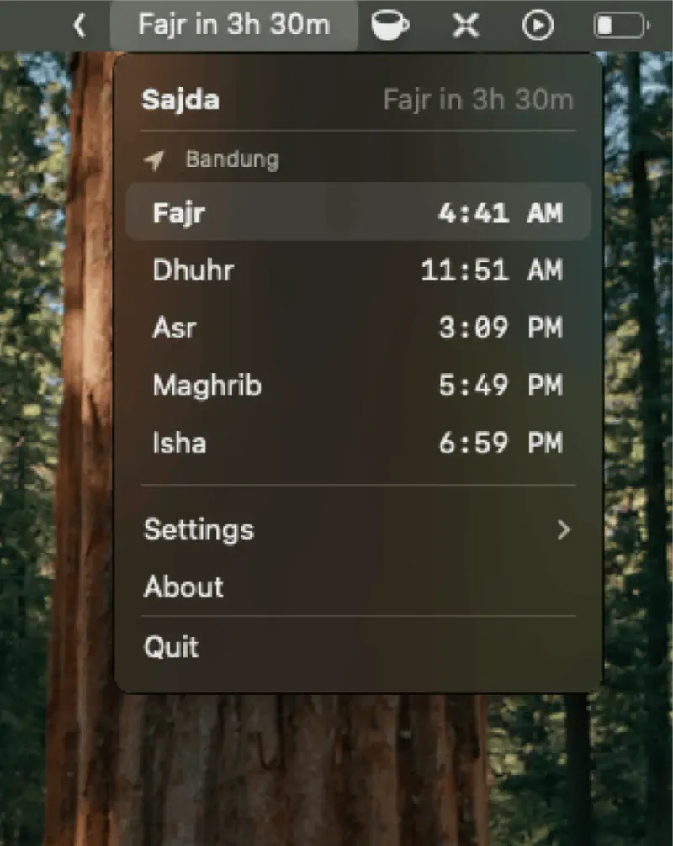The height and width of the screenshot is (846, 673).
Task: Click the Sajda app title in the menu
Action: pyautogui.click(x=180, y=99)
